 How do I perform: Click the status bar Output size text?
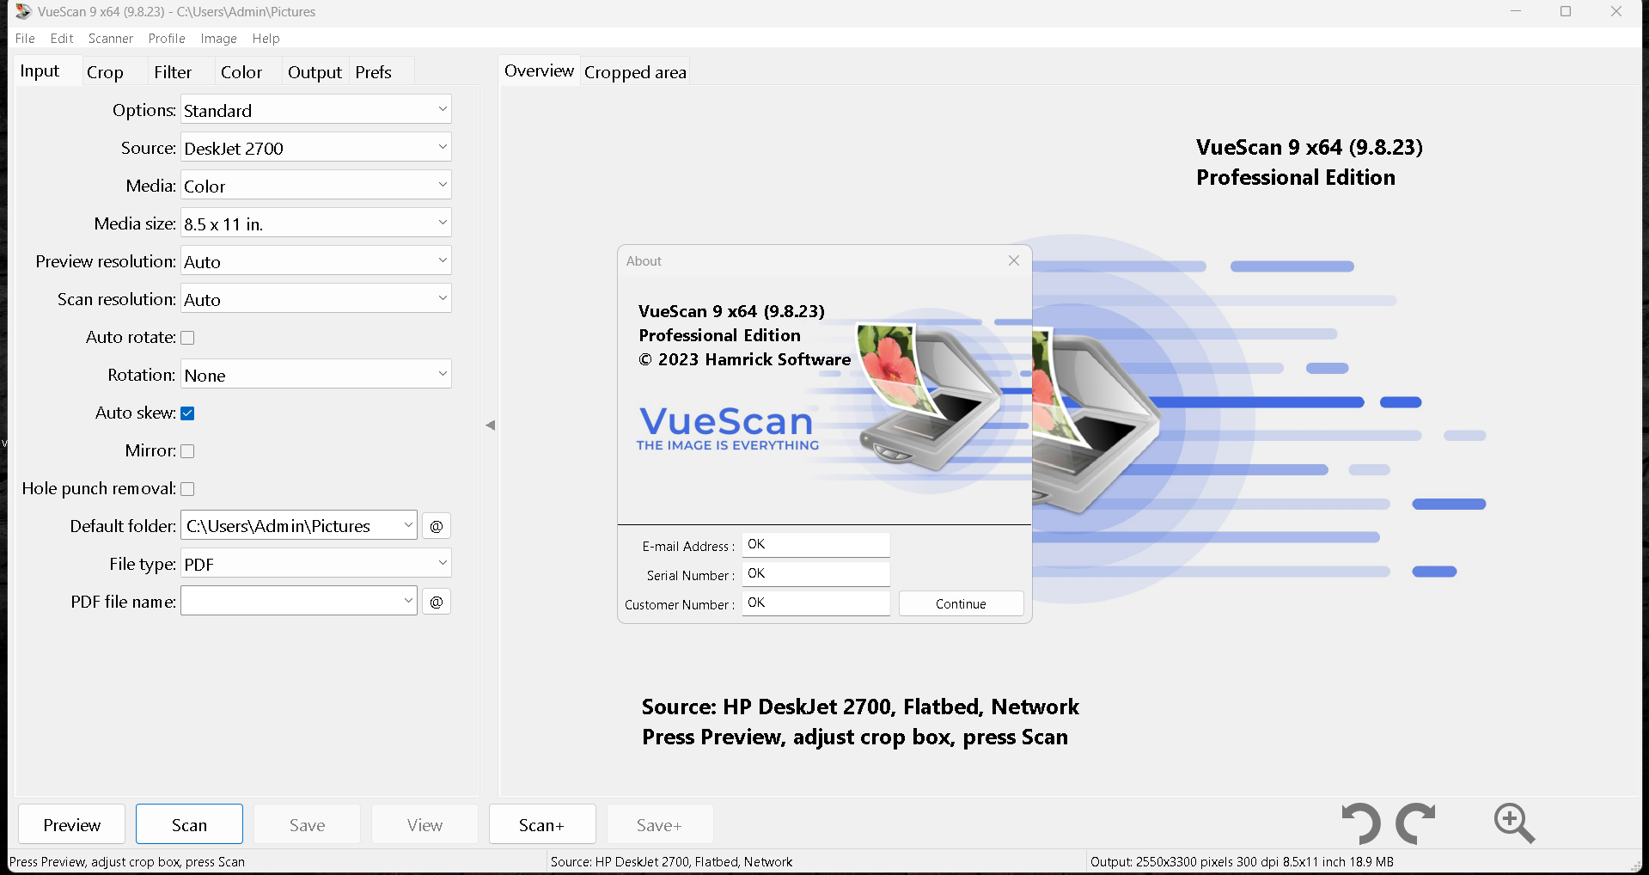tap(1243, 861)
